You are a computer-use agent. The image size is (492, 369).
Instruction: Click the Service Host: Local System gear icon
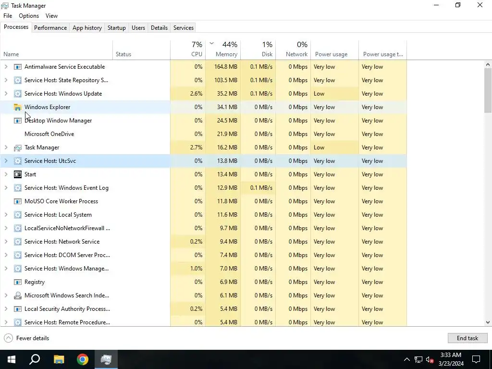[x=18, y=215]
